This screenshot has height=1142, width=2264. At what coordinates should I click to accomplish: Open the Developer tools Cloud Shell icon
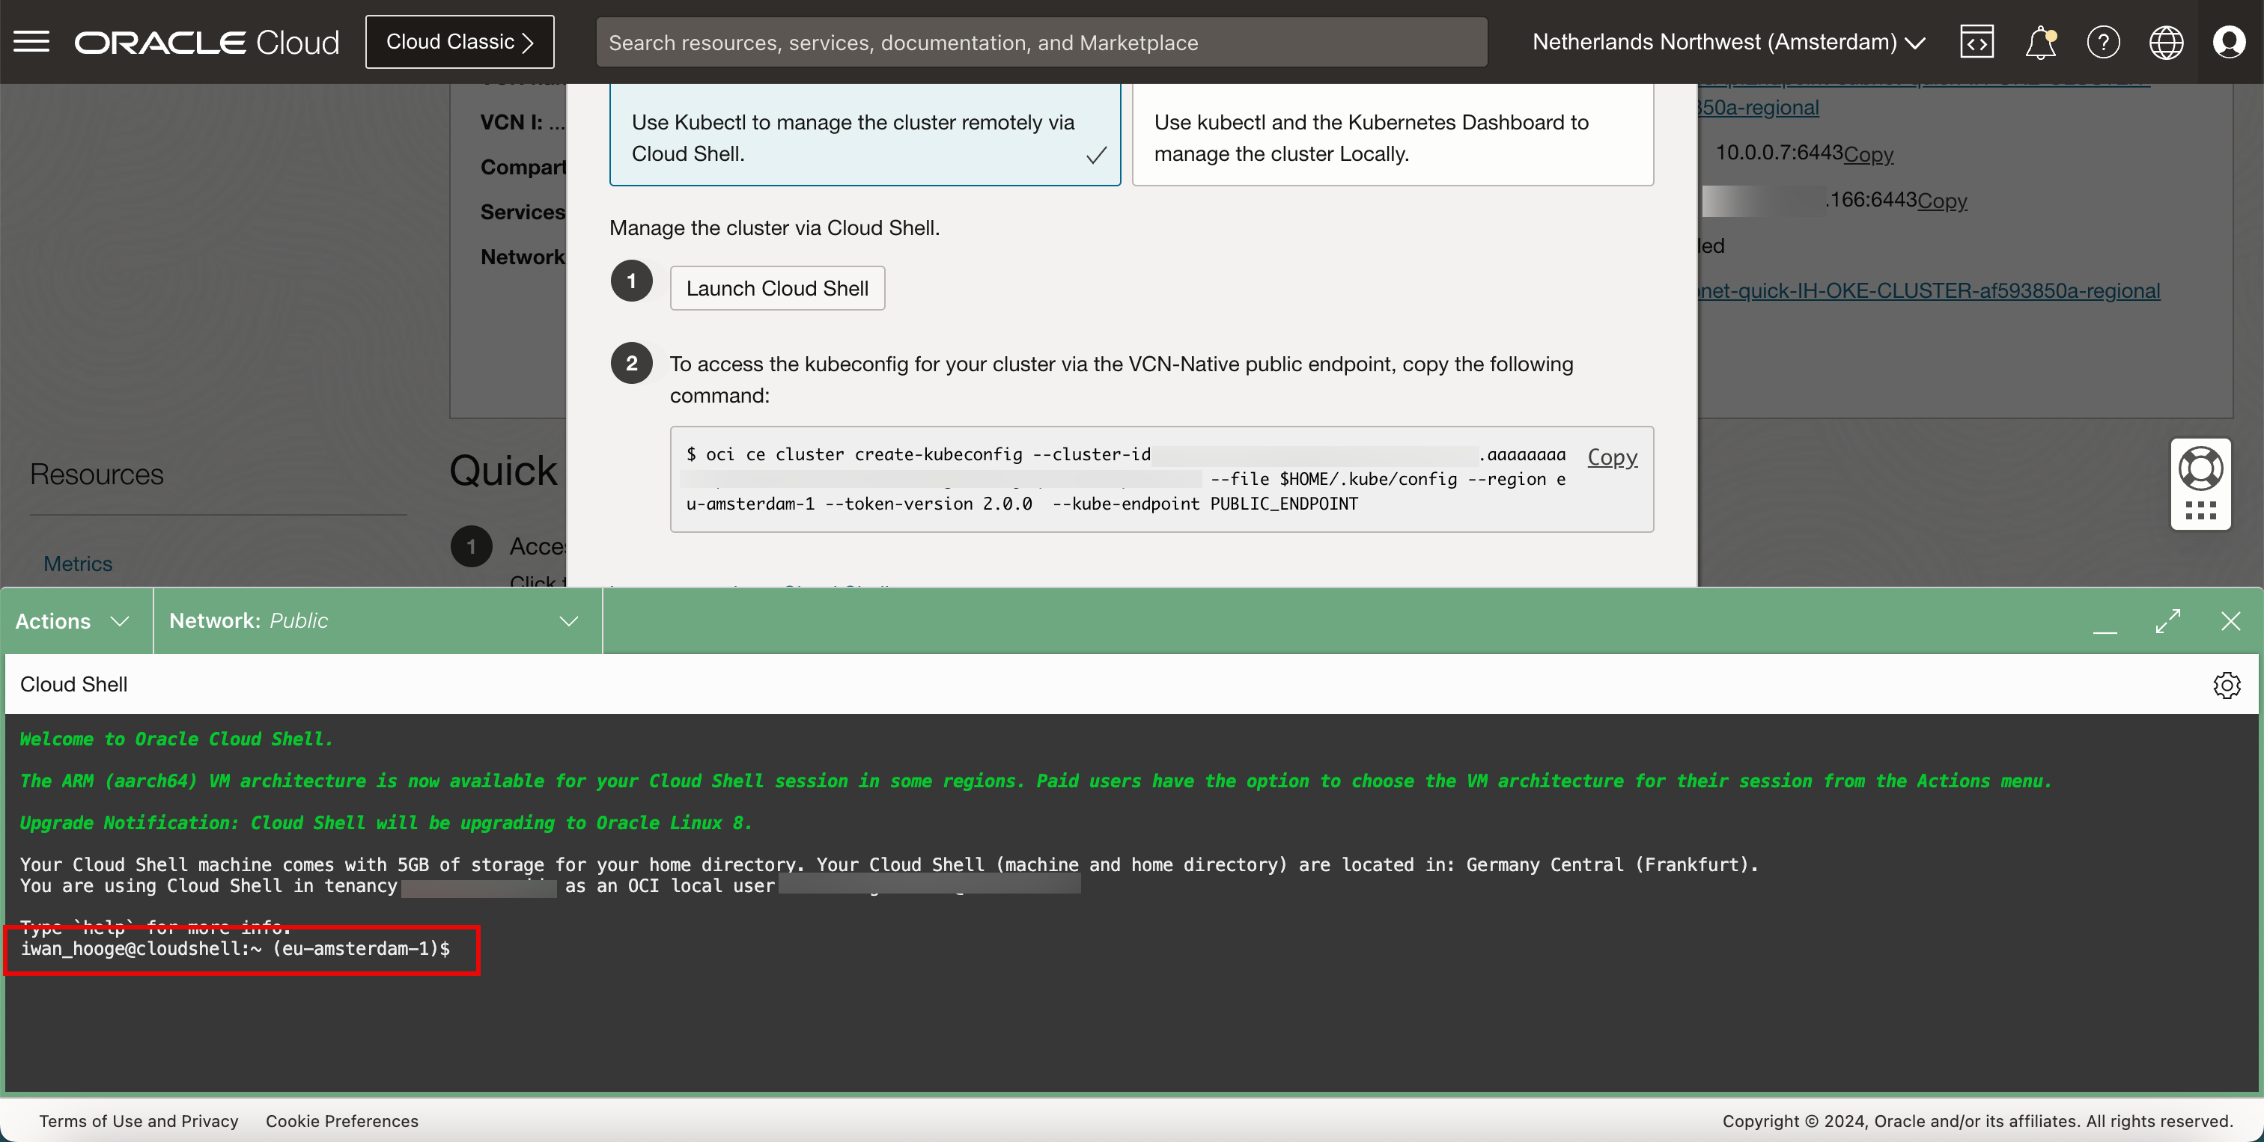[x=1977, y=41]
